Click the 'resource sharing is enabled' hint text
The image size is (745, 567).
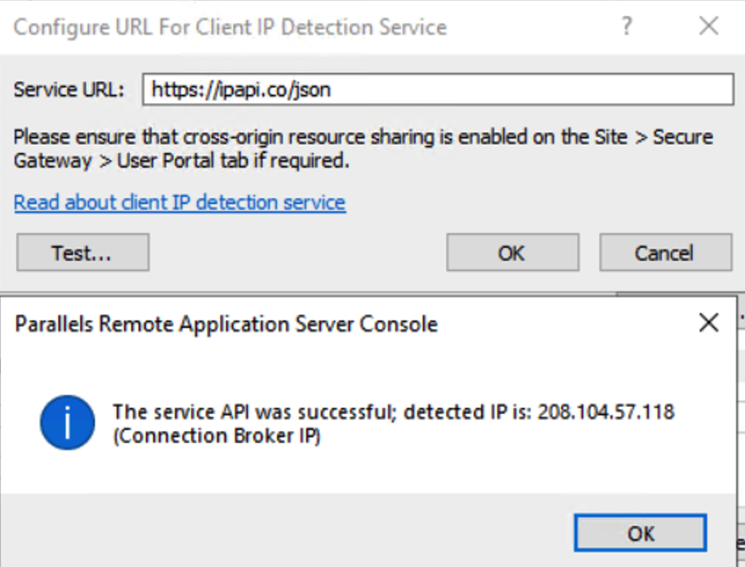379,136
